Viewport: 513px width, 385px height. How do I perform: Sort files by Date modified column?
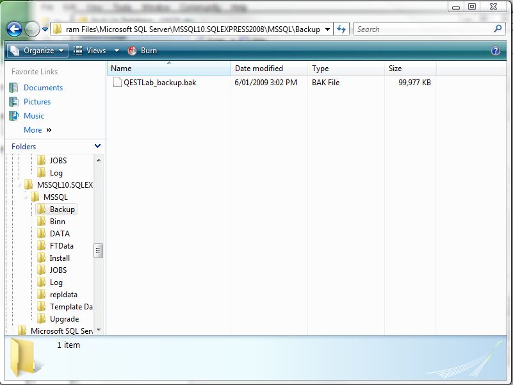(259, 69)
